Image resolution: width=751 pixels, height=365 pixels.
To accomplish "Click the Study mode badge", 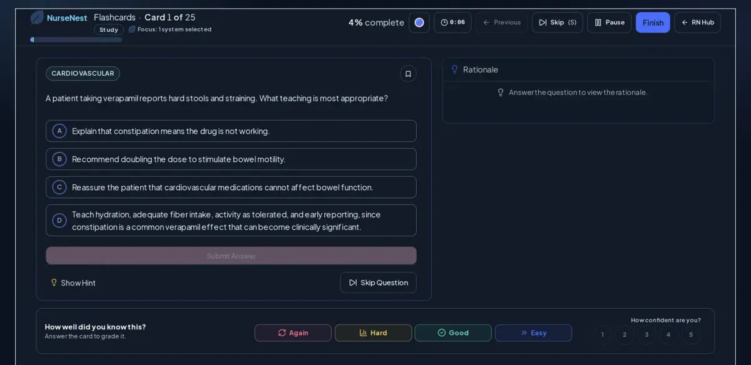I will tap(109, 29).
